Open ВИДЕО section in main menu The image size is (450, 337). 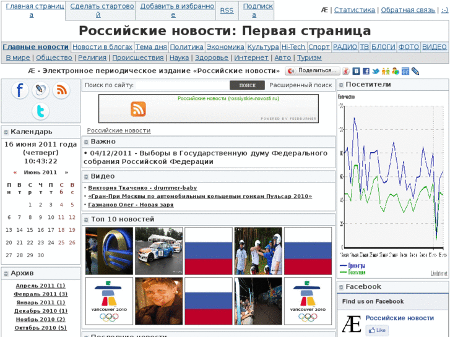[434, 47]
